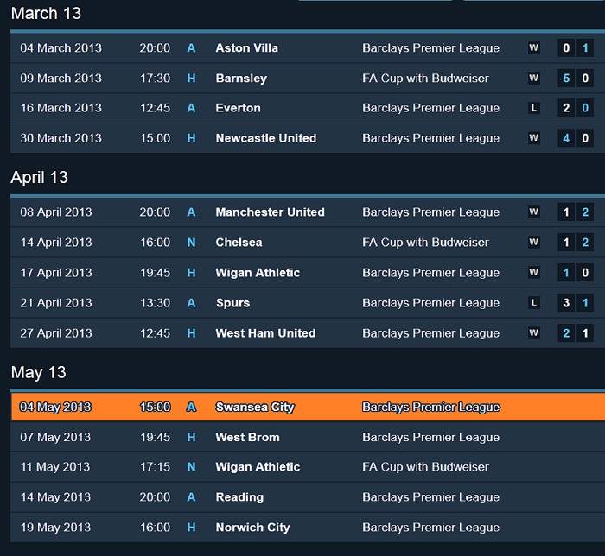The width and height of the screenshot is (605, 556).
Task: Click the Barclays Premier League label for Everton
Action: (x=430, y=109)
